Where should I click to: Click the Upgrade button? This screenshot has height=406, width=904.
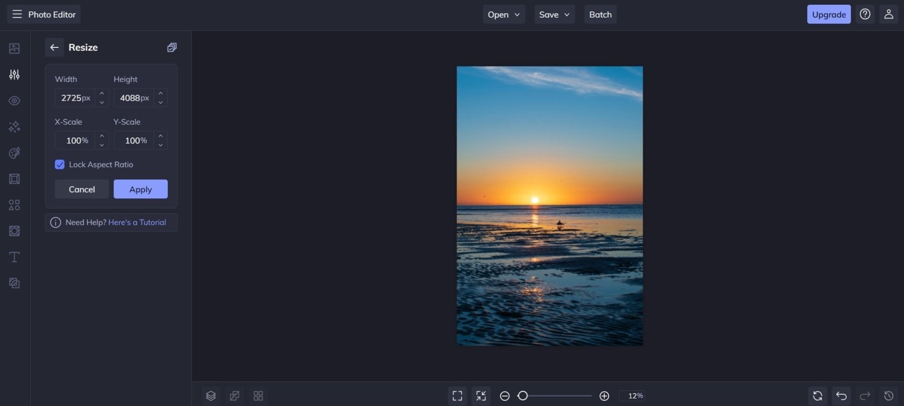point(829,15)
